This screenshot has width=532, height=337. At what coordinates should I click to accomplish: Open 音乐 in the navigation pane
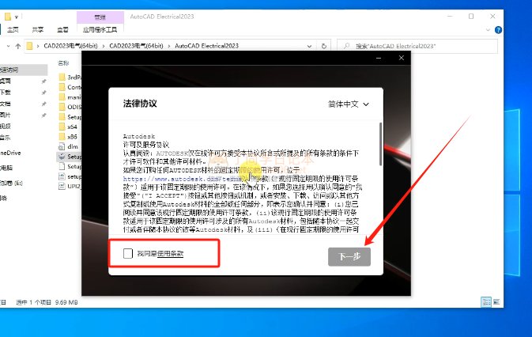tap(6, 138)
